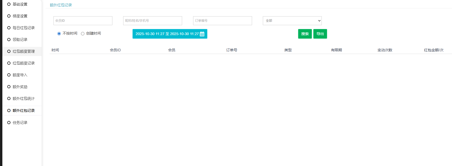This screenshot has width=452, height=166.
Task: Select 红包额度管理 in sidebar
Action: click(x=24, y=51)
